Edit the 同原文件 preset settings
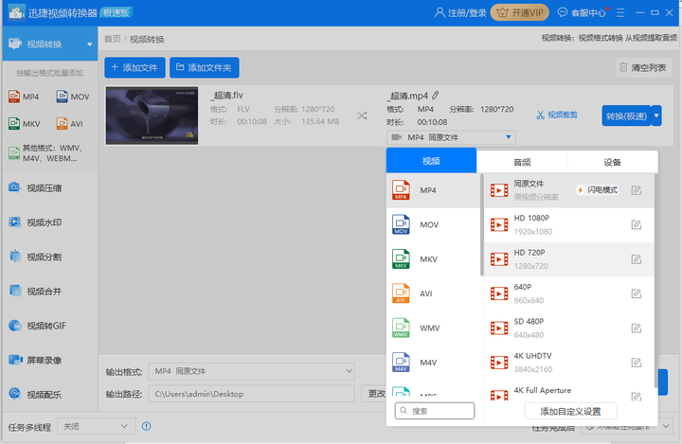Image resolution: width=682 pixels, height=444 pixels. [x=636, y=190]
